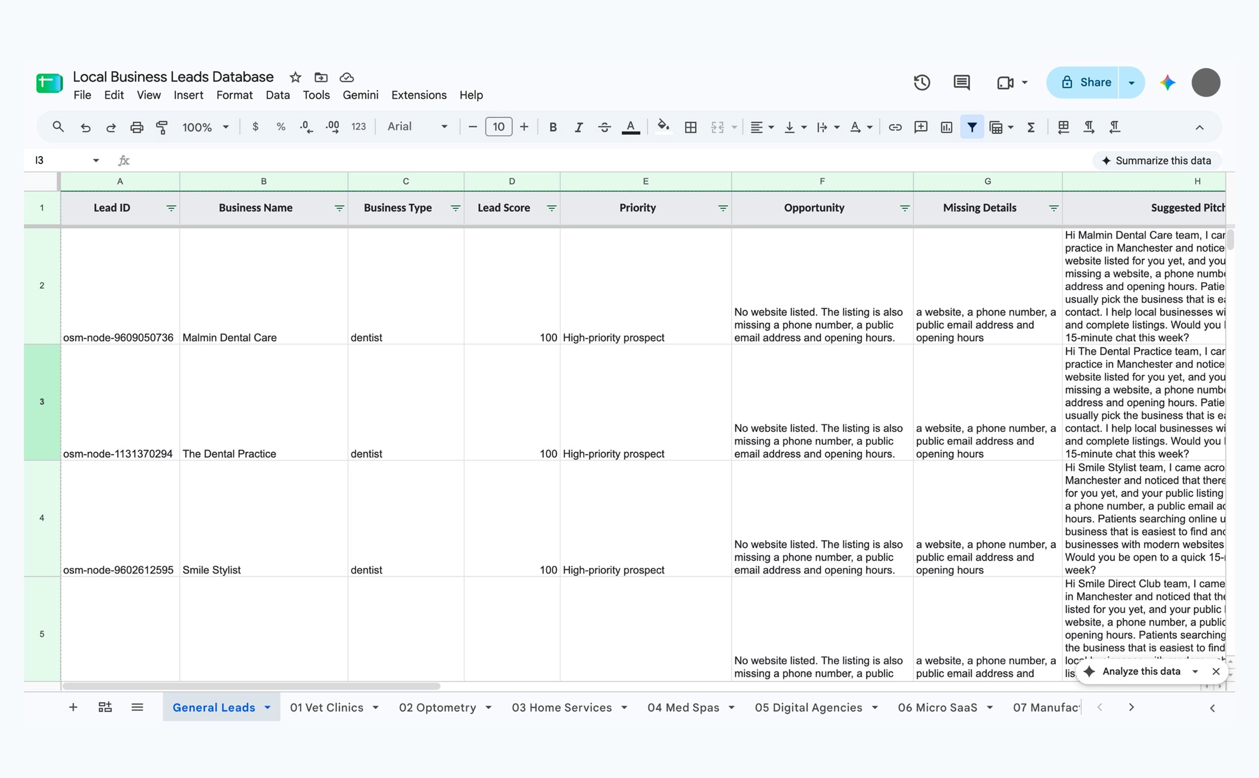Toggle the filter funnel button
This screenshot has height=778, width=1259.
coord(972,127)
